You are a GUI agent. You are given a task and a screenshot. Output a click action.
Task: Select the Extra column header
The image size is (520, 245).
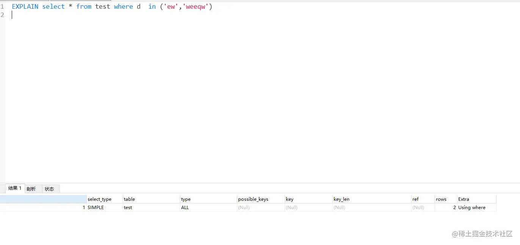[x=477, y=199]
